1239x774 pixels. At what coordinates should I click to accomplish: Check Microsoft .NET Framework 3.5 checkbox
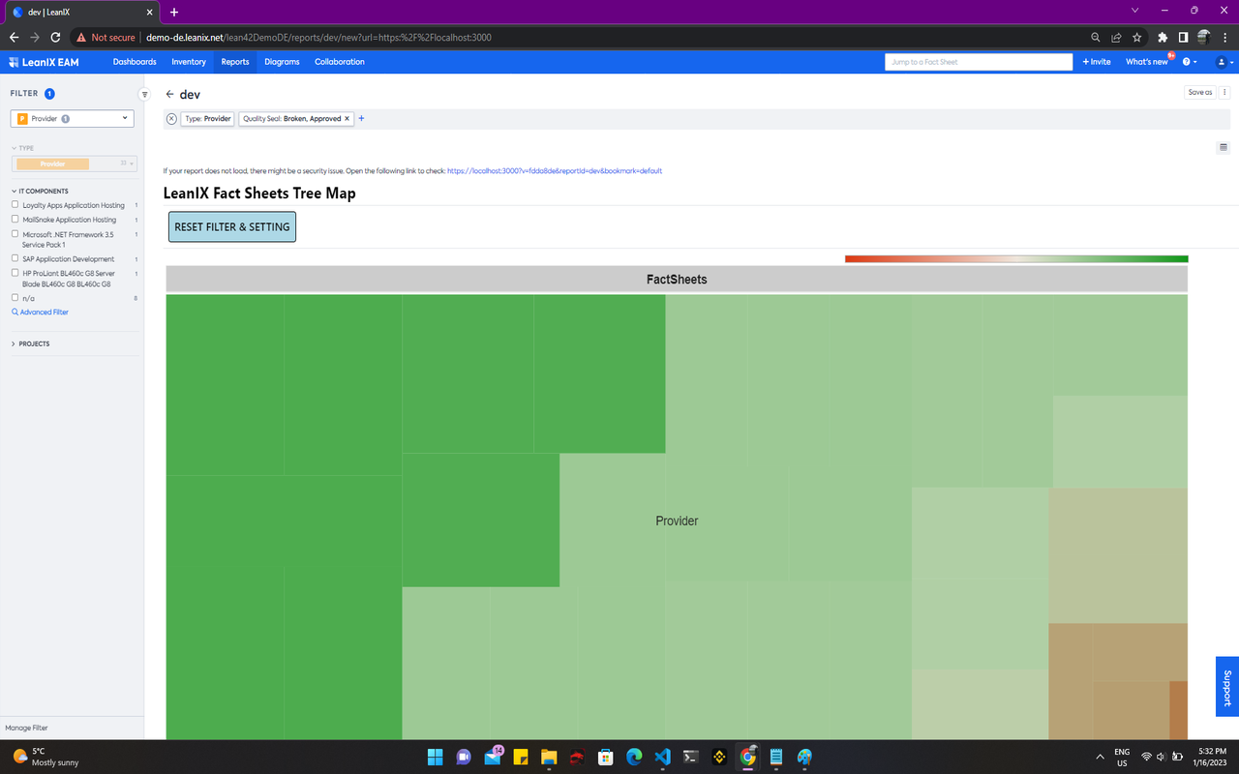[x=15, y=234]
